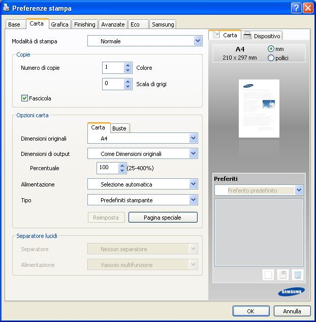This screenshot has width=316, height=322.
Task: Select the pollici radio button
Action: tap(271, 58)
